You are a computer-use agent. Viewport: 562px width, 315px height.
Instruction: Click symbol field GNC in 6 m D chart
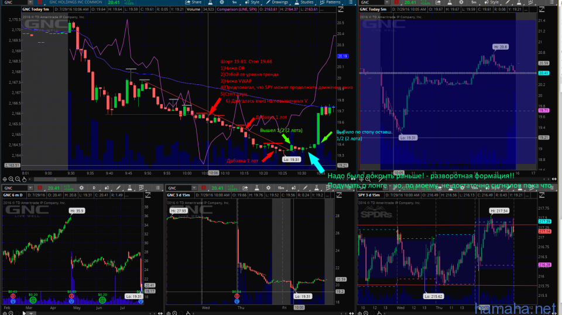coord(14,188)
